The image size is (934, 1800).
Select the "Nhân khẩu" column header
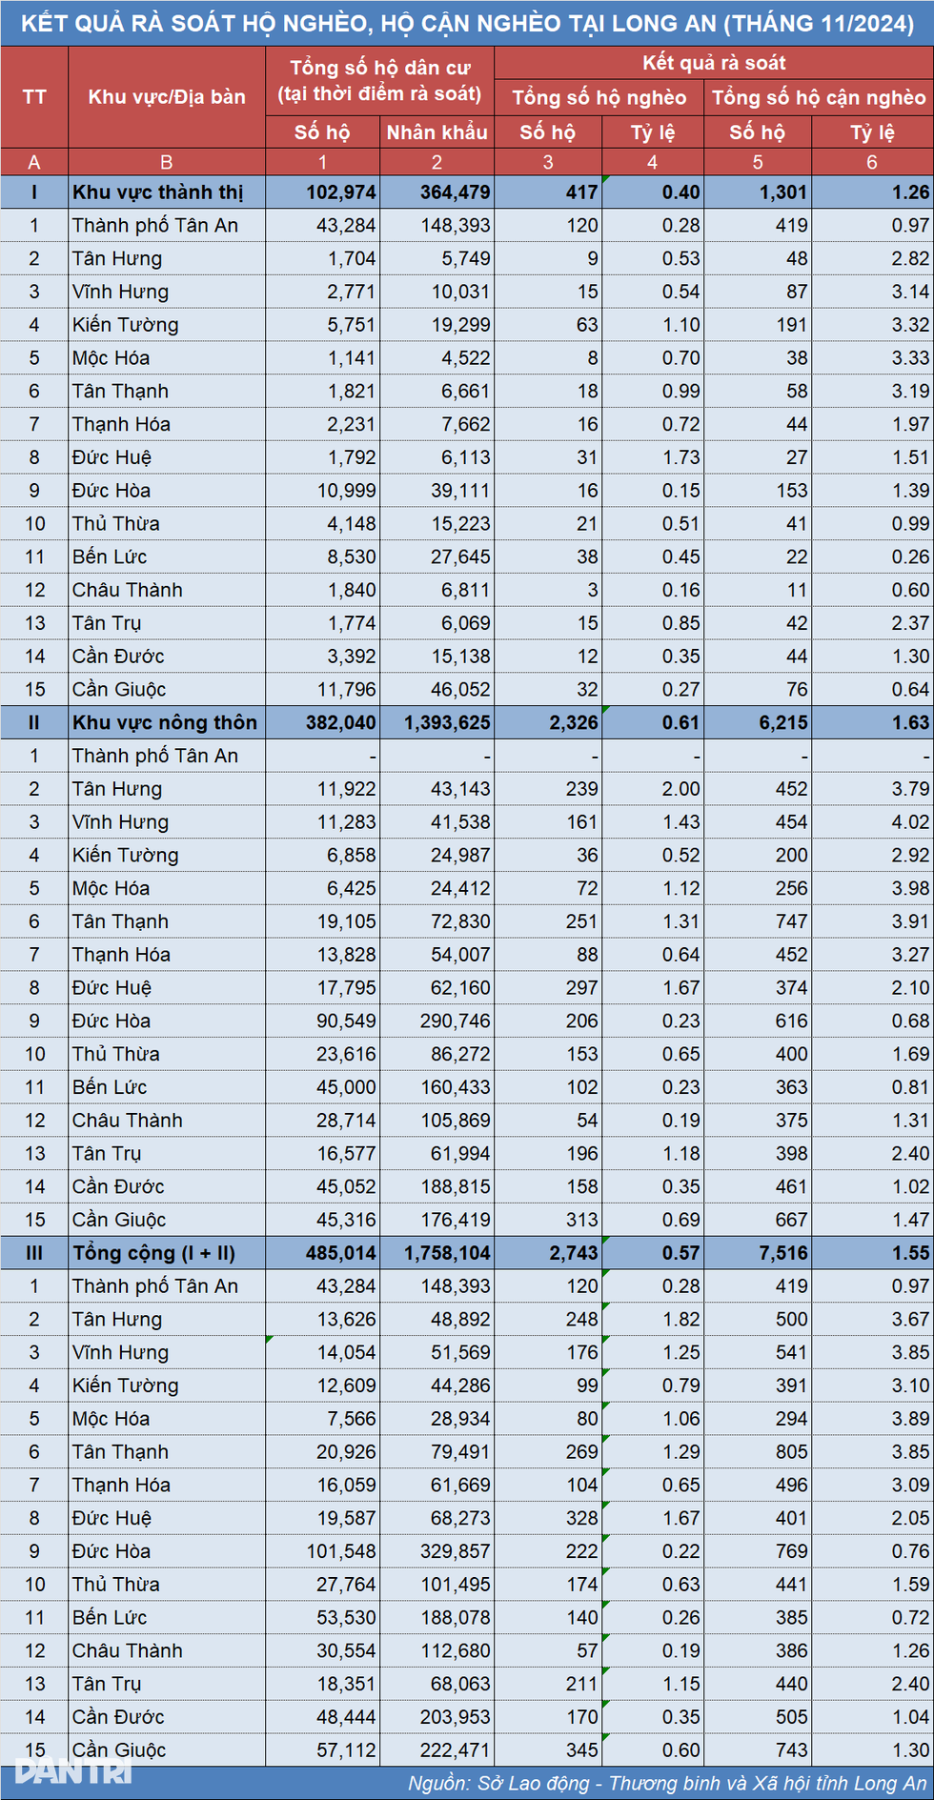[437, 132]
